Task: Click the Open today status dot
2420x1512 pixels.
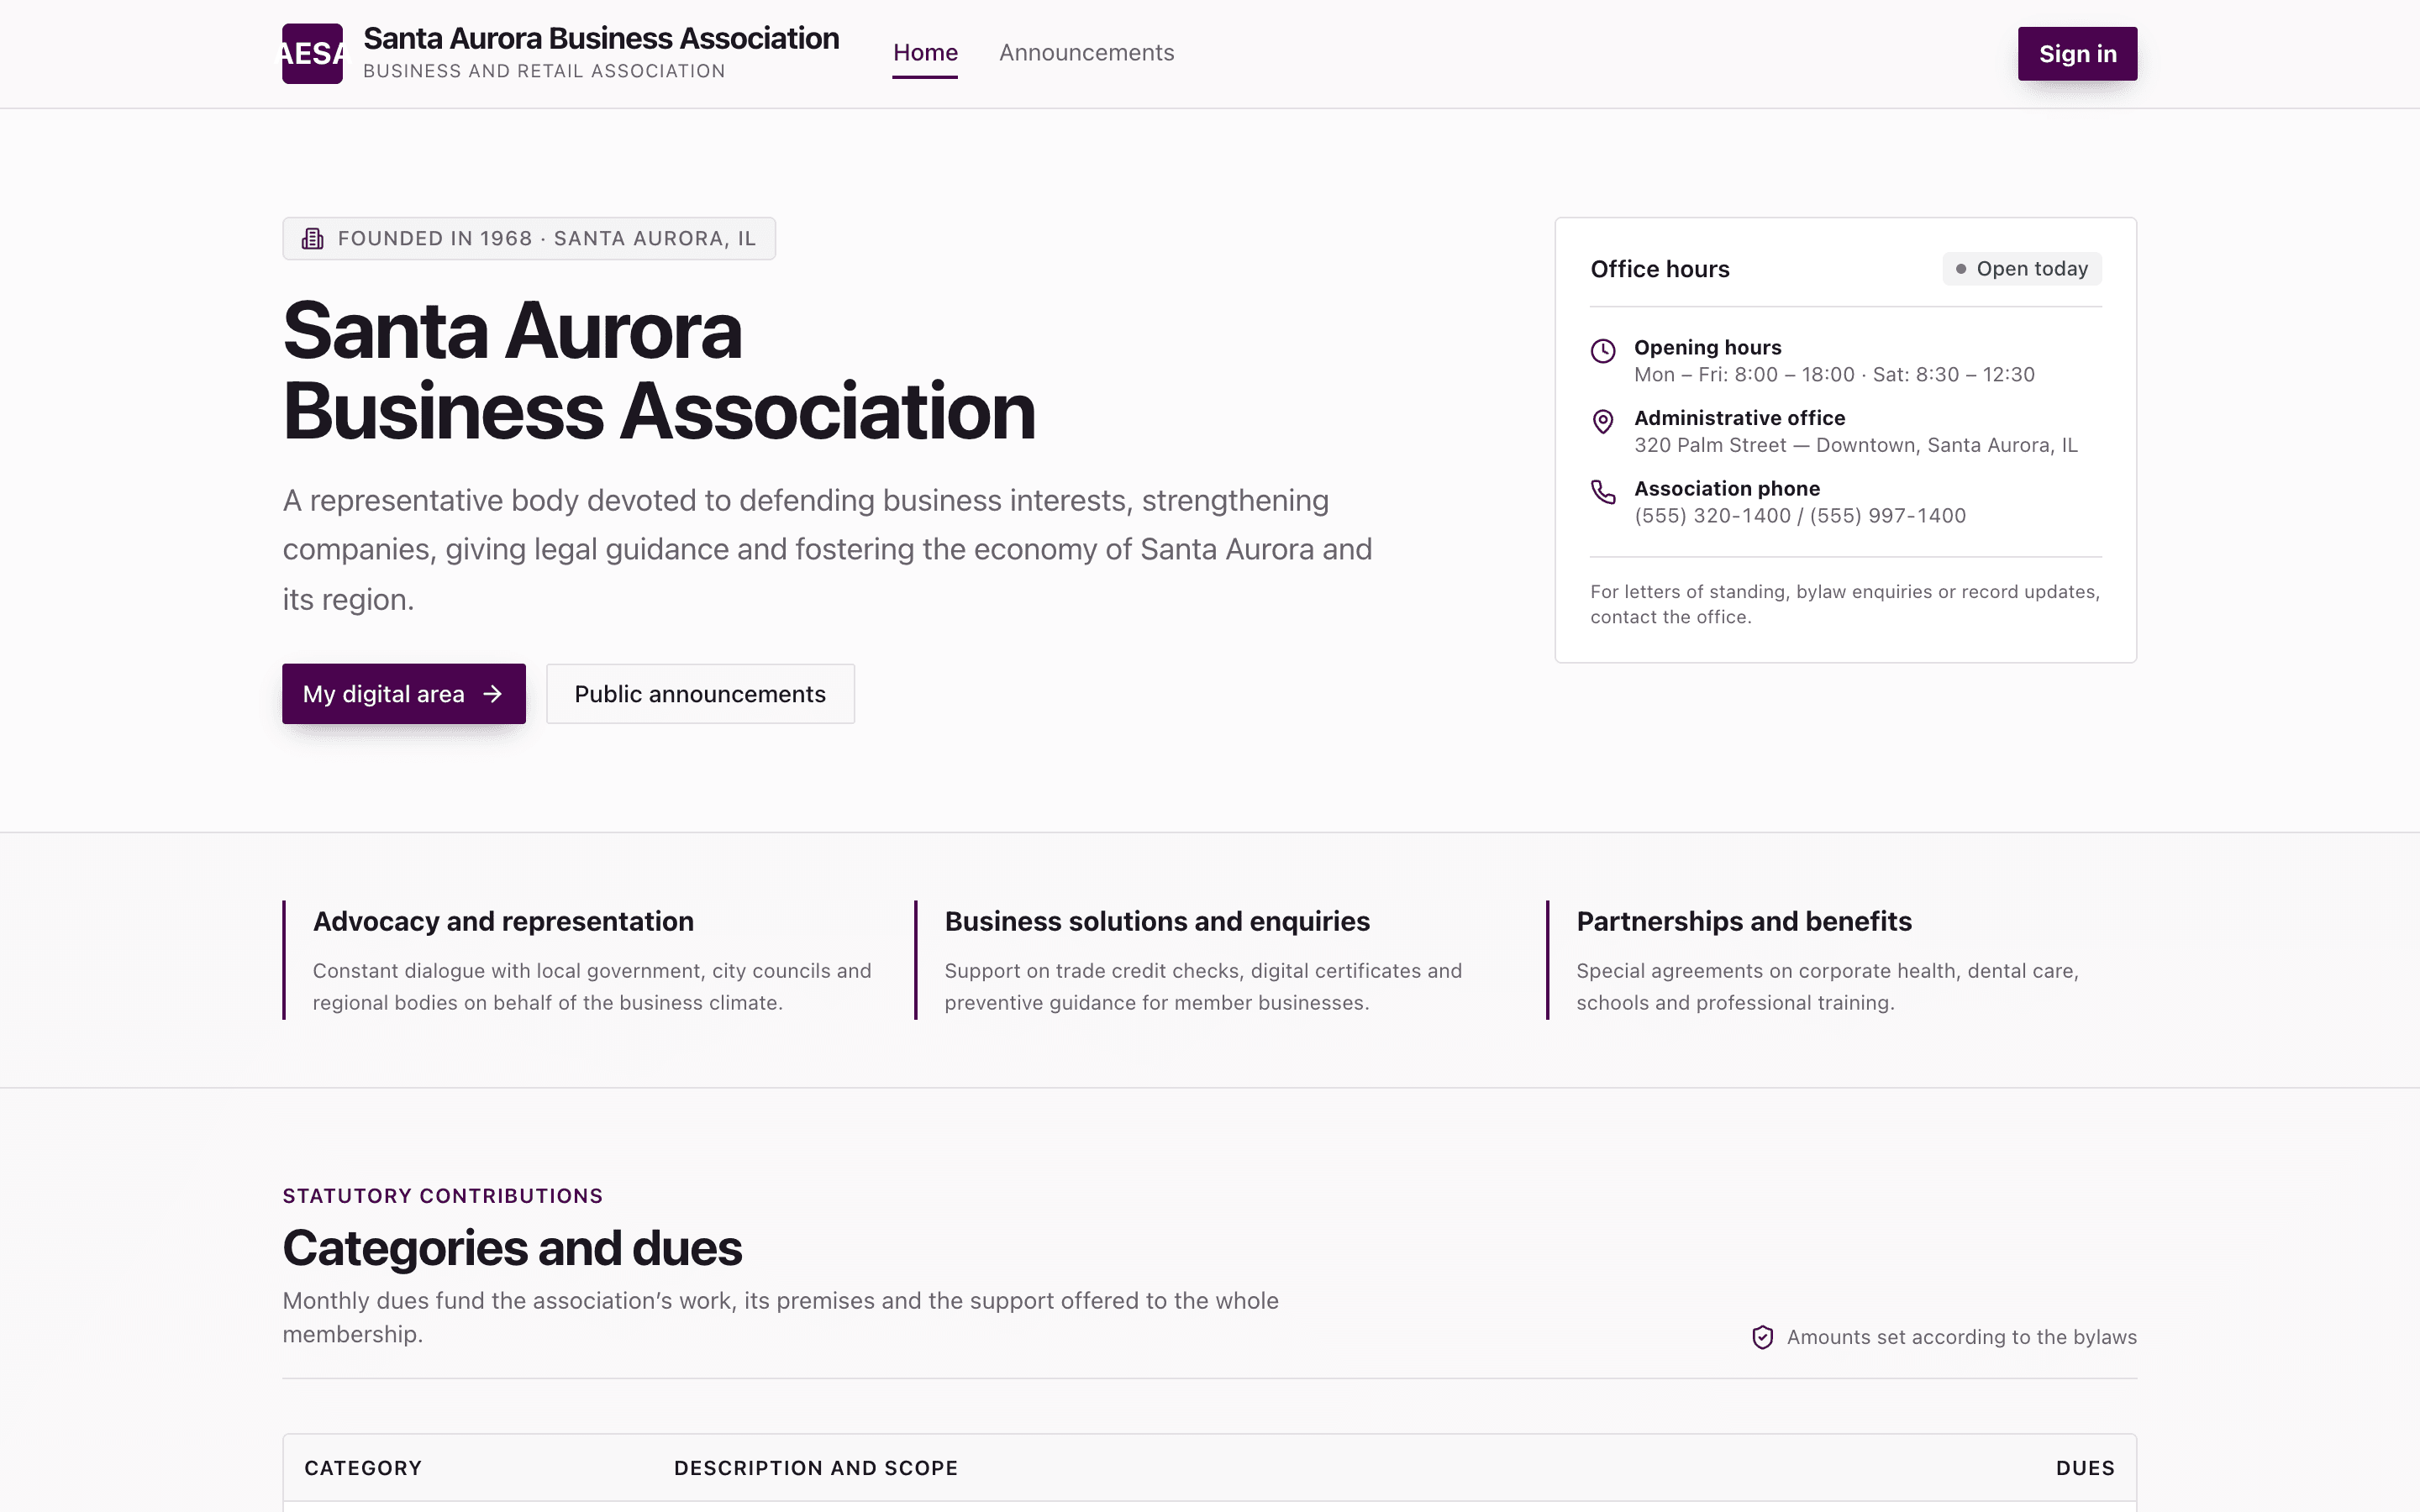Action: [1961, 269]
